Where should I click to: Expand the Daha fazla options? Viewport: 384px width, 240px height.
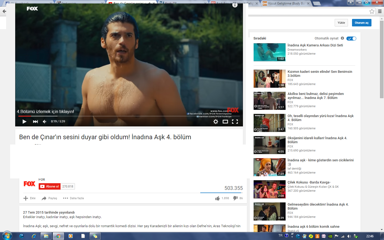point(74,198)
